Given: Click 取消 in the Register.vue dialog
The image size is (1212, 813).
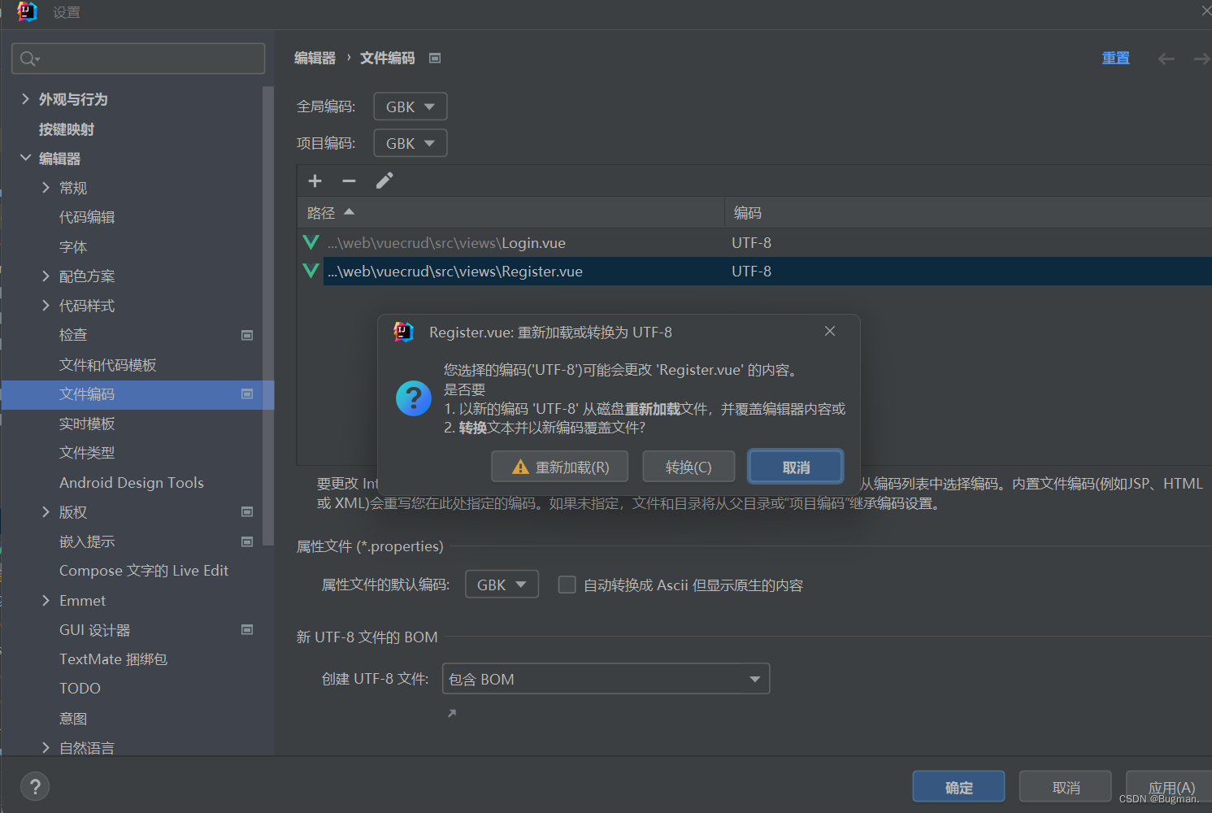Looking at the screenshot, I should tap(796, 467).
